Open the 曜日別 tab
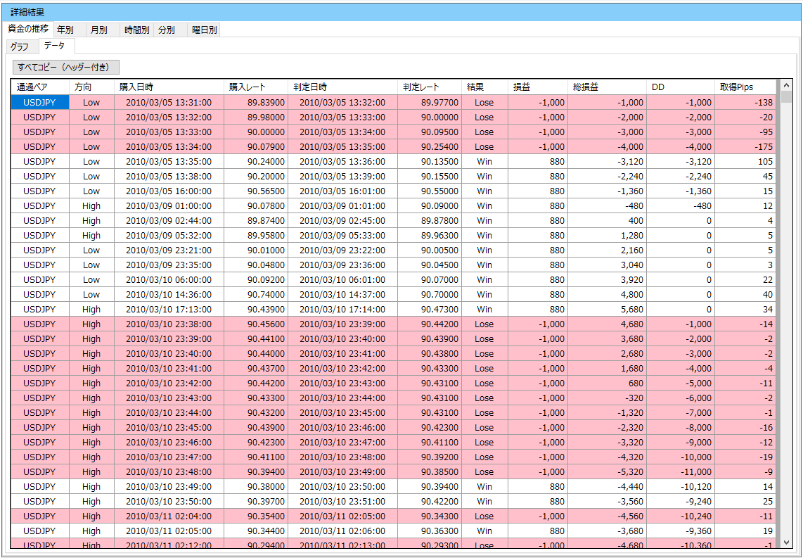 (205, 30)
